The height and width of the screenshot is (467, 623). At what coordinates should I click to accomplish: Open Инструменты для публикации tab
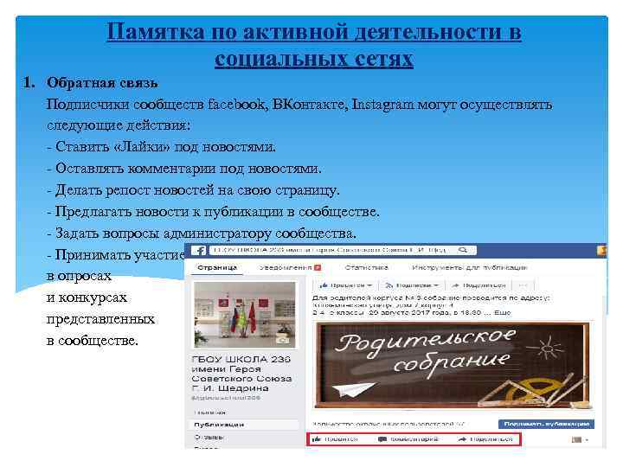(469, 267)
